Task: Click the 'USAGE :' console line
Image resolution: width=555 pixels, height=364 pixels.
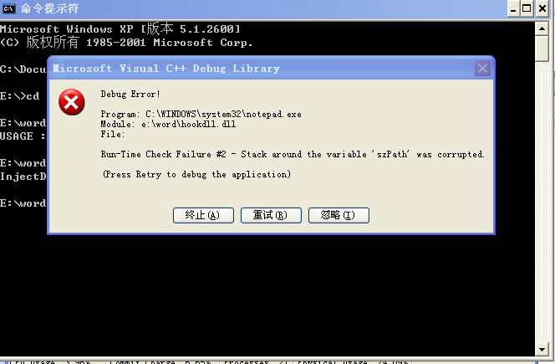Action: pyautogui.click(x=23, y=136)
